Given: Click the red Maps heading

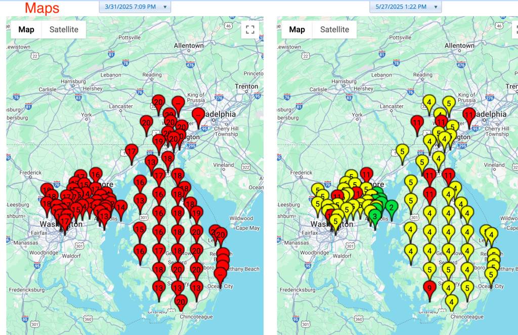Looking at the screenshot, I should tap(42, 8).
